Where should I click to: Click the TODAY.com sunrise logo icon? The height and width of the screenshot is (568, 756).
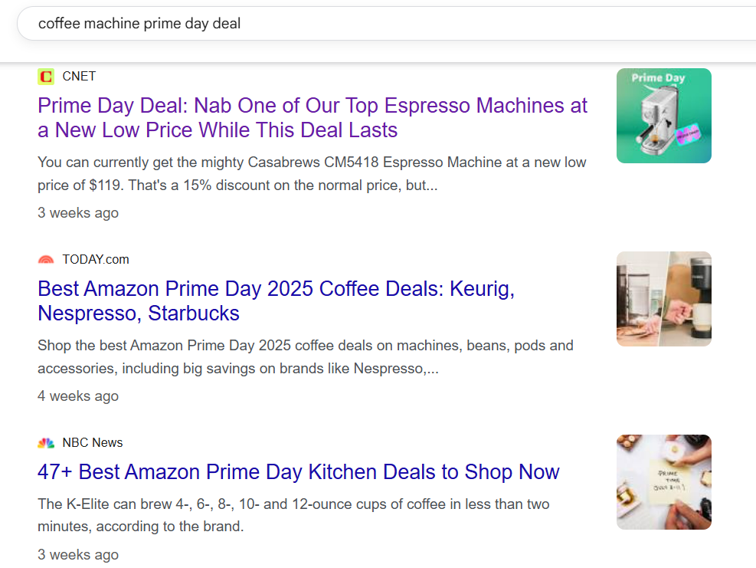pyautogui.click(x=46, y=260)
